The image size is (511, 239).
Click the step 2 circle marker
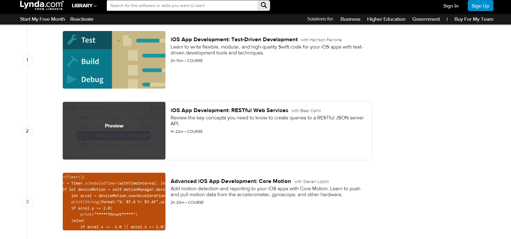pyautogui.click(x=27, y=131)
